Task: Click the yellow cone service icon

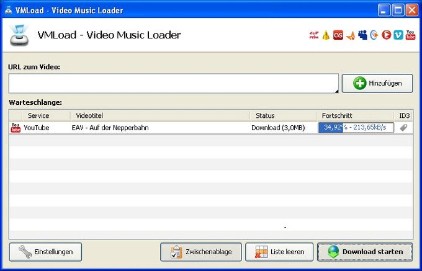Action: pos(326,35)
